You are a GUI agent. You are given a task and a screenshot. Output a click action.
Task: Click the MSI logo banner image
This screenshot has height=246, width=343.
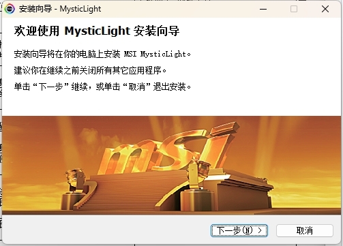(x=171, y=165)
